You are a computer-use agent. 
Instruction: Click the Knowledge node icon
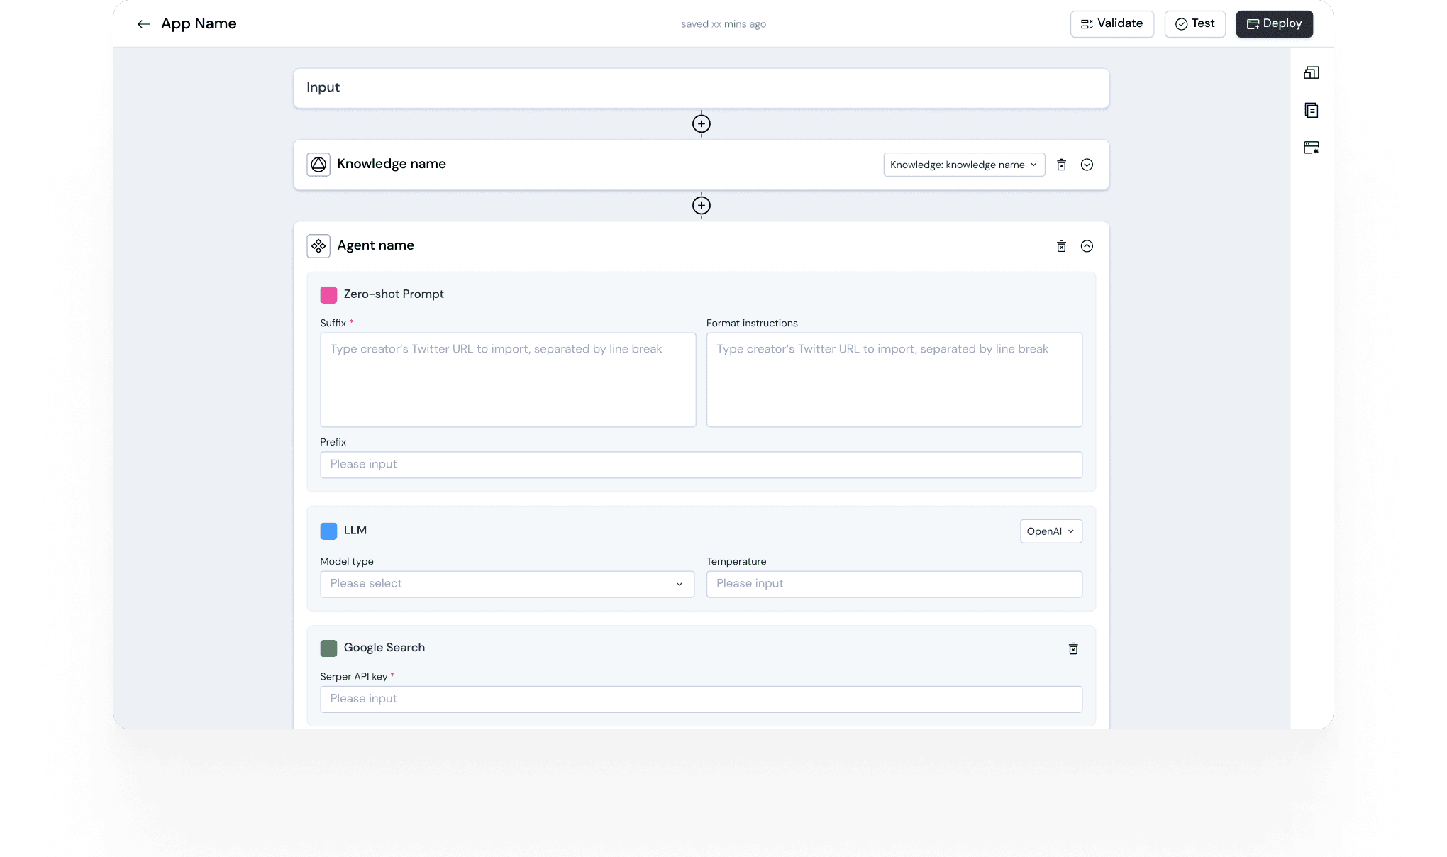coord(318,164)
